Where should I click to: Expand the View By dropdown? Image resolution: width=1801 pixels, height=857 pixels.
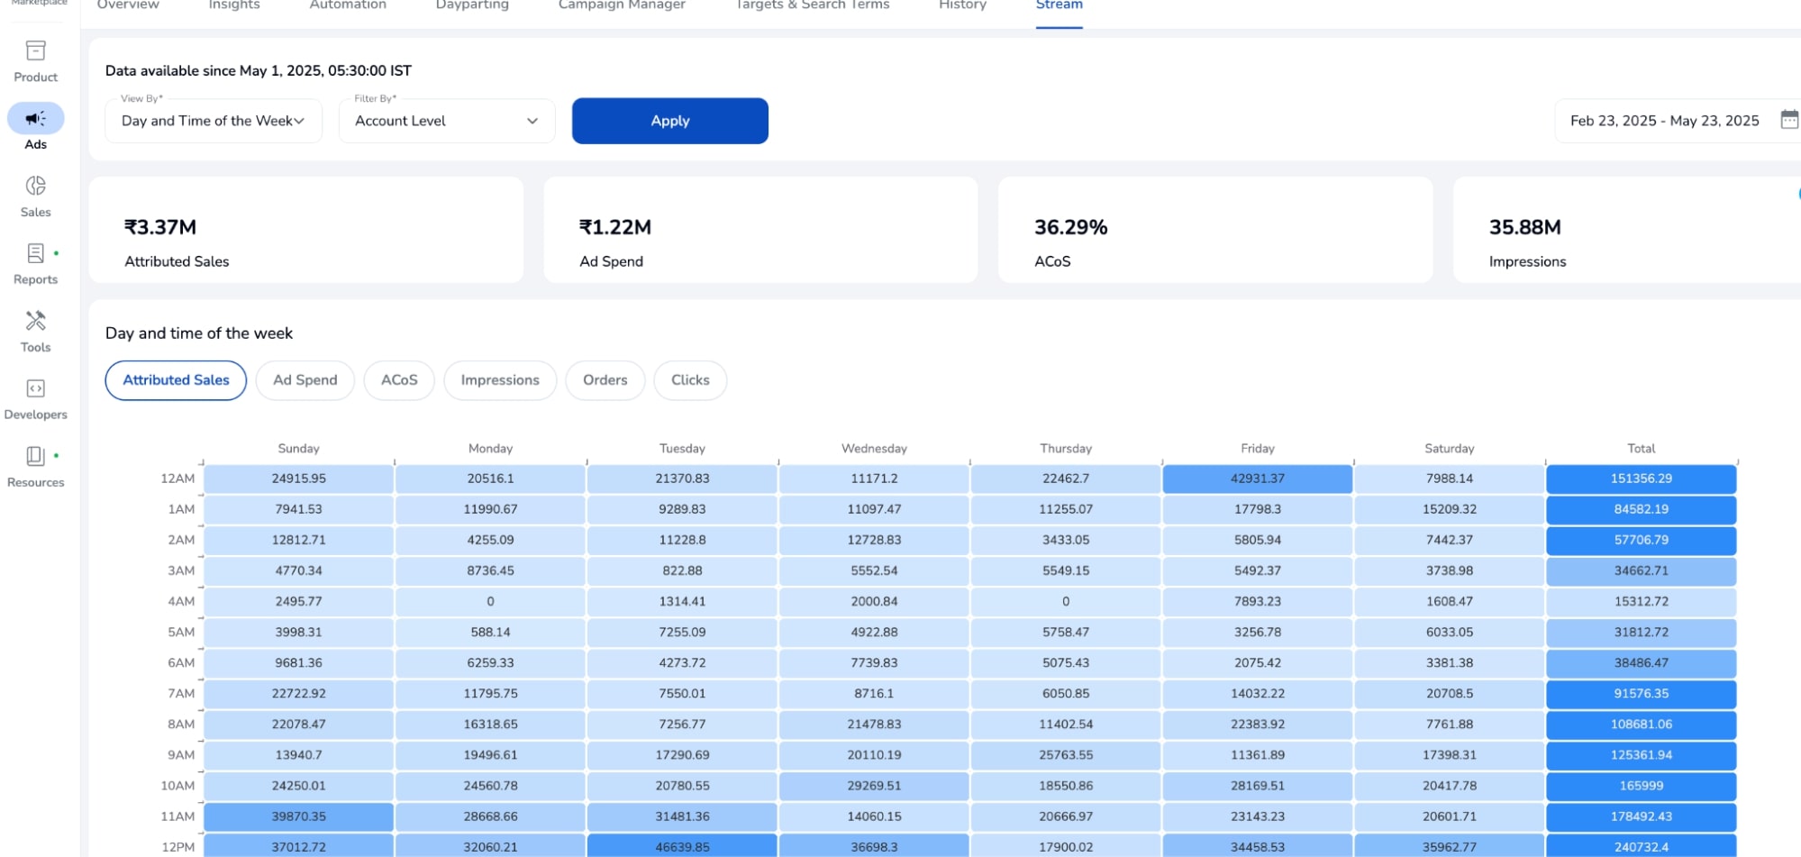[x=214, y=121]
